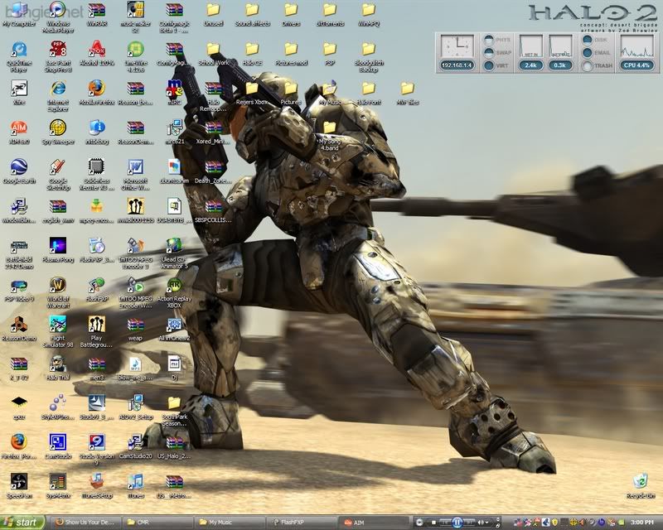Open the Recycle Bin
Screen dimensions: 663x530
click(x=641, y=486)
